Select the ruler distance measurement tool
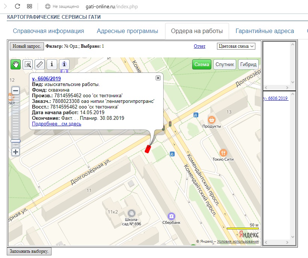Viewport: 308px width, 258px height. (x=40, y=64)
